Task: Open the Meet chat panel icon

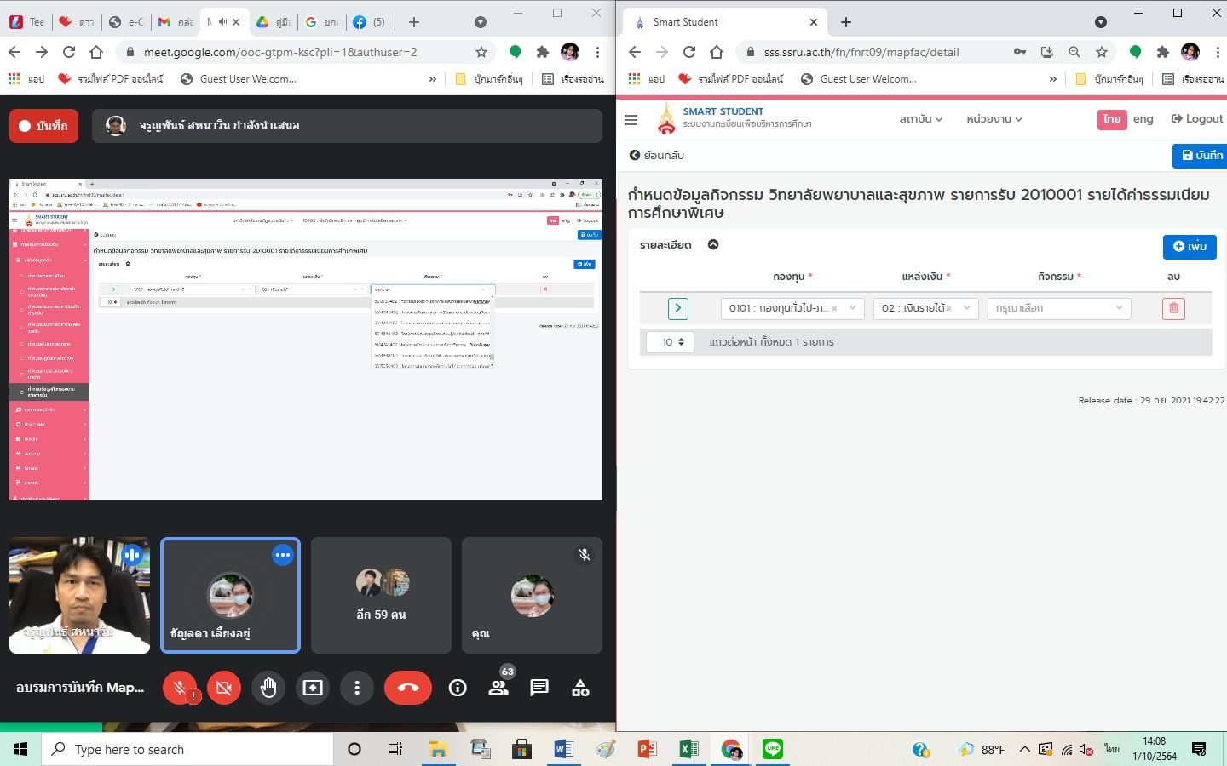Action: 539,688
